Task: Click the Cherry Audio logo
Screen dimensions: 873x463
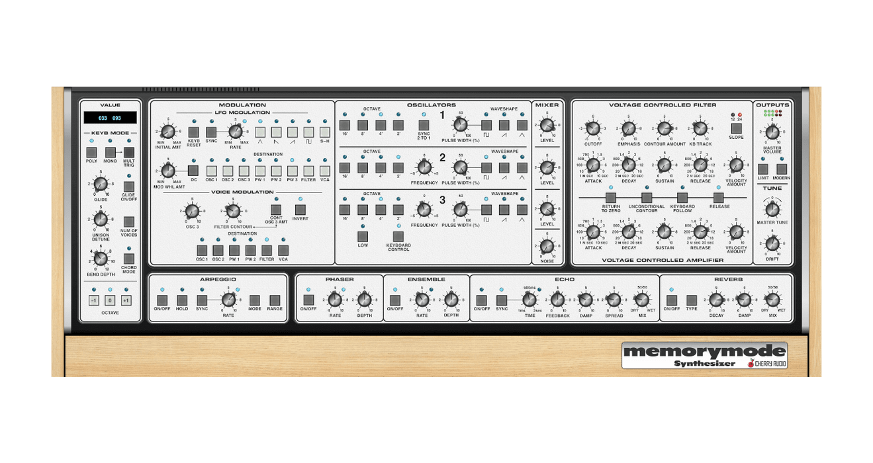Action: tap(768, 363)
